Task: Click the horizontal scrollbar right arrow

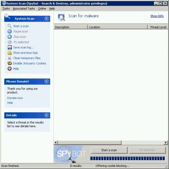Action: click(166, 143)
